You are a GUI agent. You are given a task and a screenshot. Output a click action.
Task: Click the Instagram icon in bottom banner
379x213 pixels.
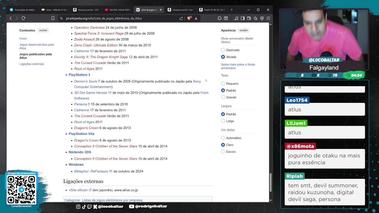[78, 206]
